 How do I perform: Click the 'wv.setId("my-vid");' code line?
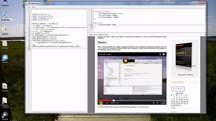(x=41, y=33)
